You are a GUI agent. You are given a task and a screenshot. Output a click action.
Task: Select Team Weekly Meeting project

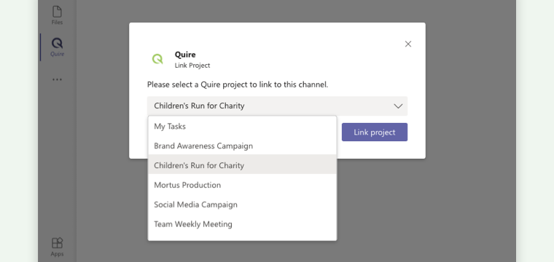[242, 224]
